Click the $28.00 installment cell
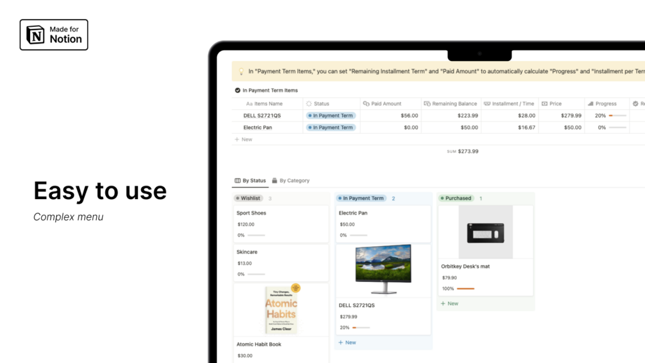The width and height of the screenshot is (645, 363). [526, 116]
